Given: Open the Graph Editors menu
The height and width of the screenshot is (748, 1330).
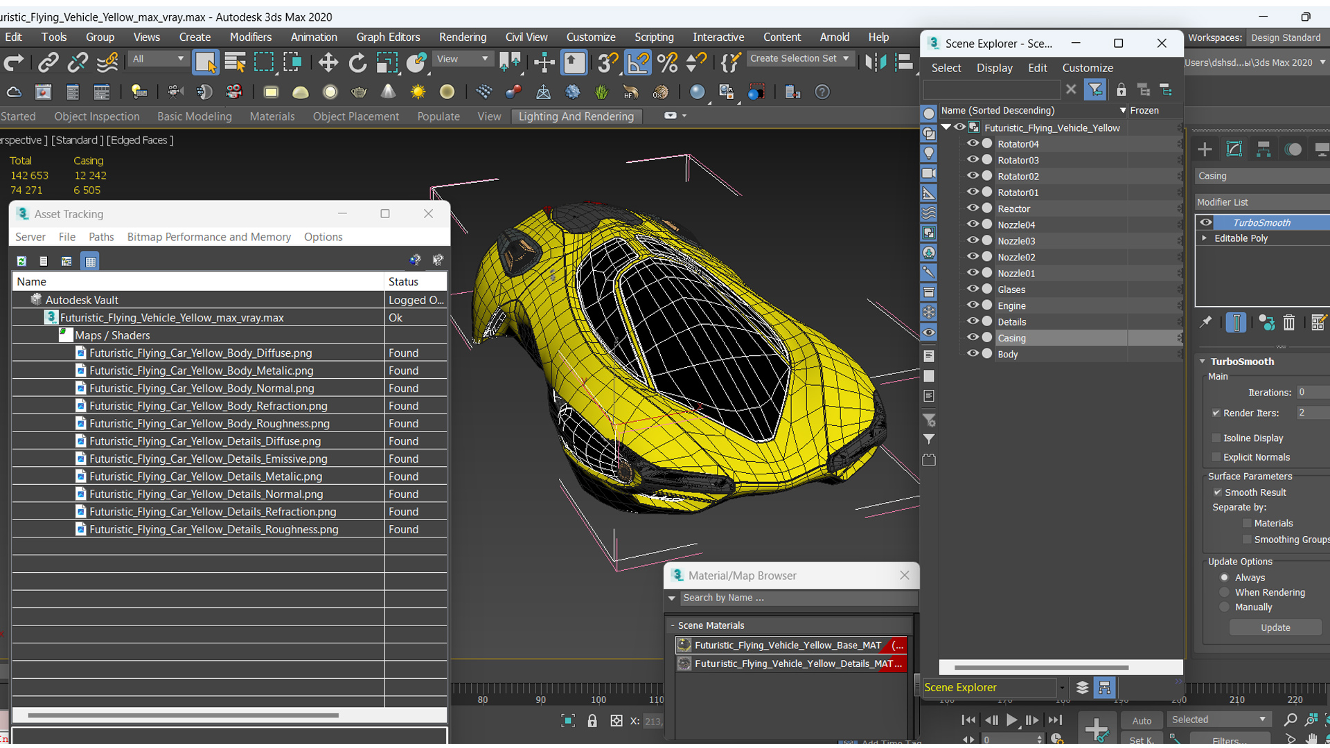Looking at the screenshot, I should pos(388,37).
